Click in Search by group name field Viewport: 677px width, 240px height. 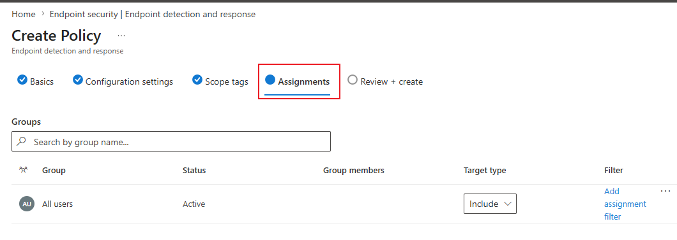coord(171,141)
